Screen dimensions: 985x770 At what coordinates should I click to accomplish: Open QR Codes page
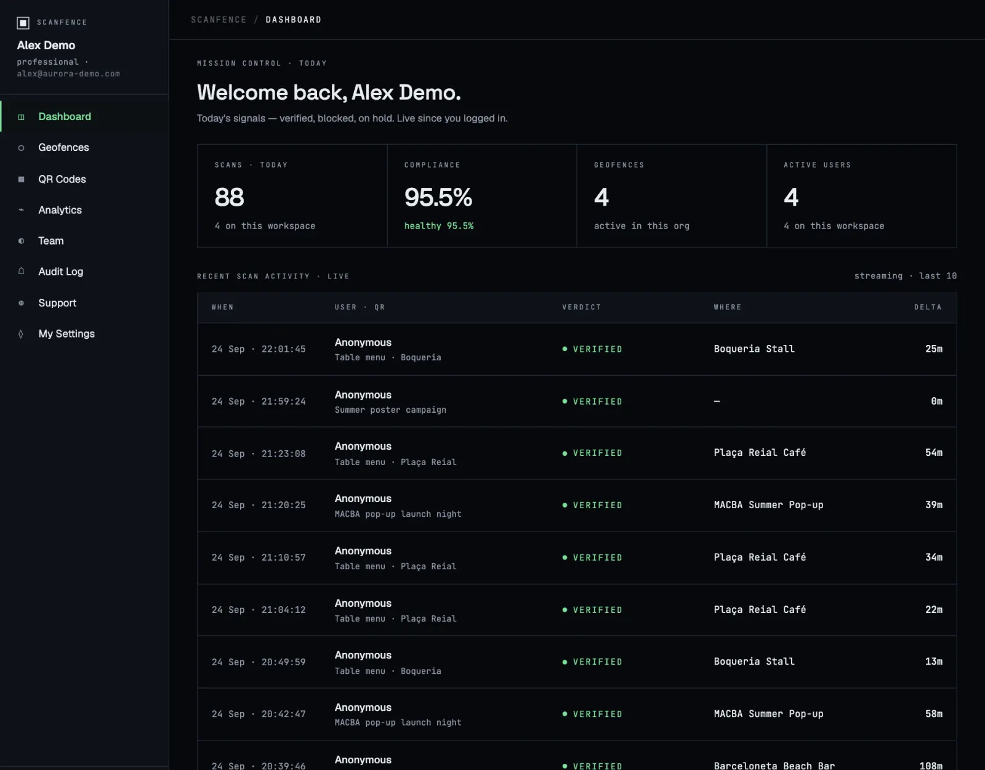tap(85, 179)
